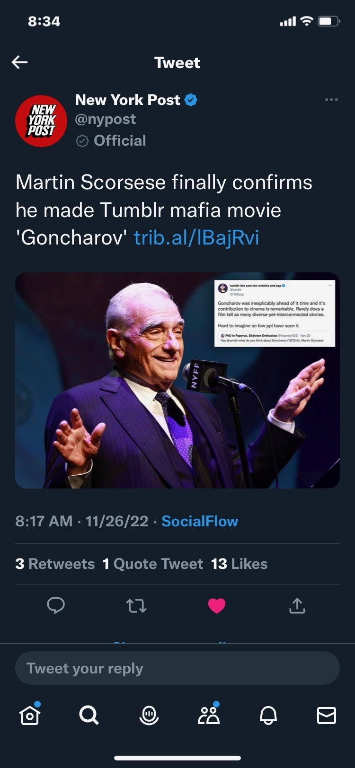Tap the reply speech bubble icon
This screenshot has height=768, width=355.
(56, 605)
